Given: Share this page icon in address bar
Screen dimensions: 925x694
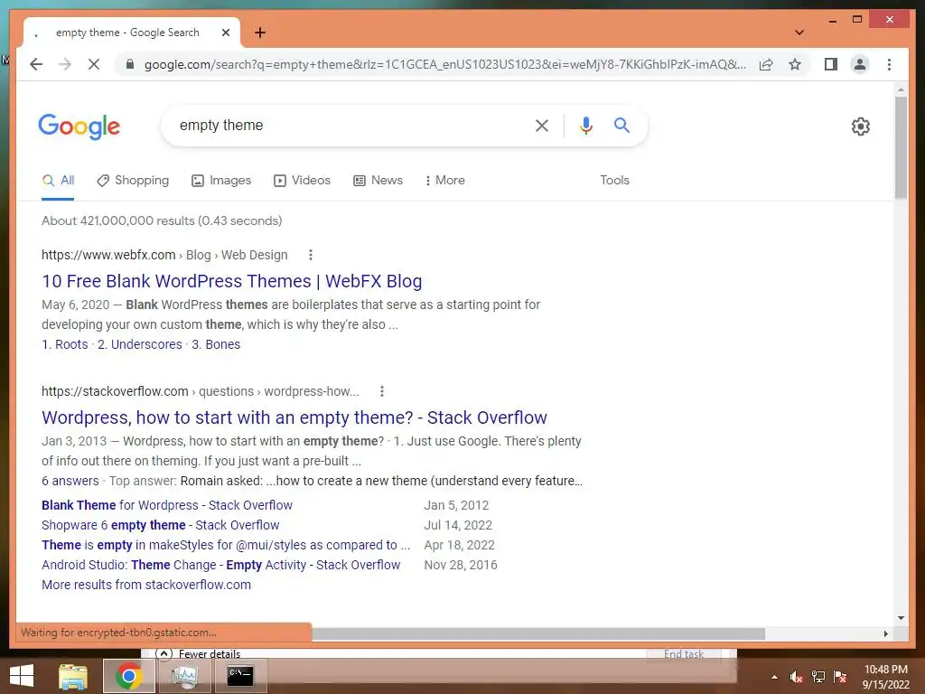Looking at the screenshot, I should point(766,64).
